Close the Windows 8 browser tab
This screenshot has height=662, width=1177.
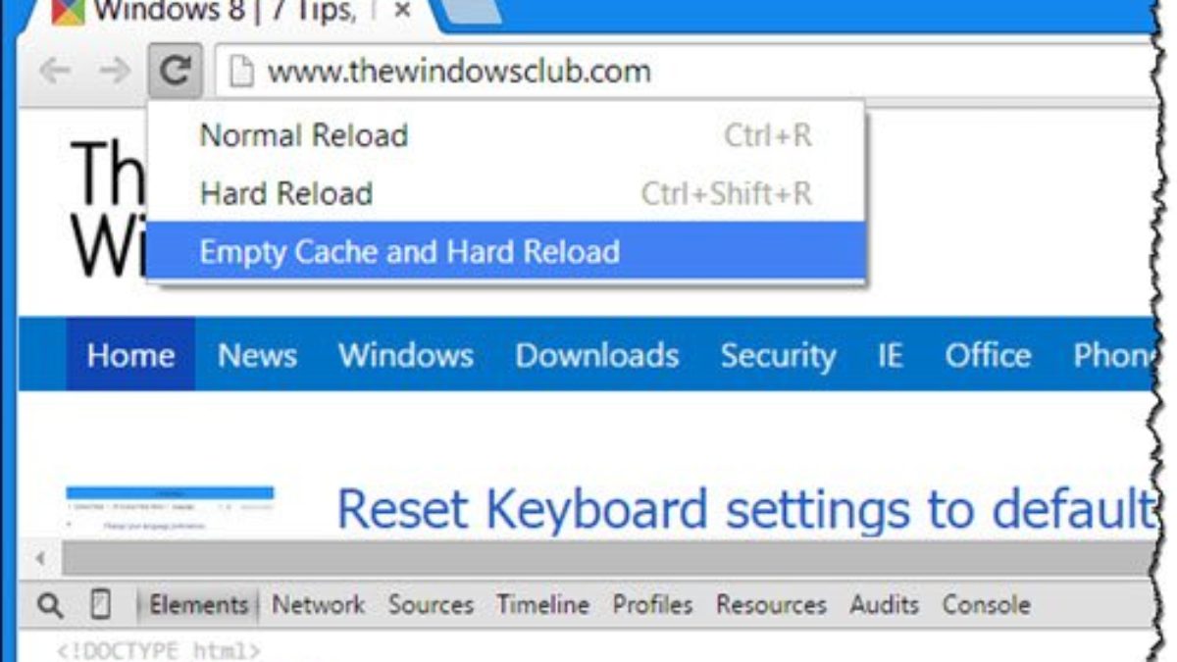(402, 13)
